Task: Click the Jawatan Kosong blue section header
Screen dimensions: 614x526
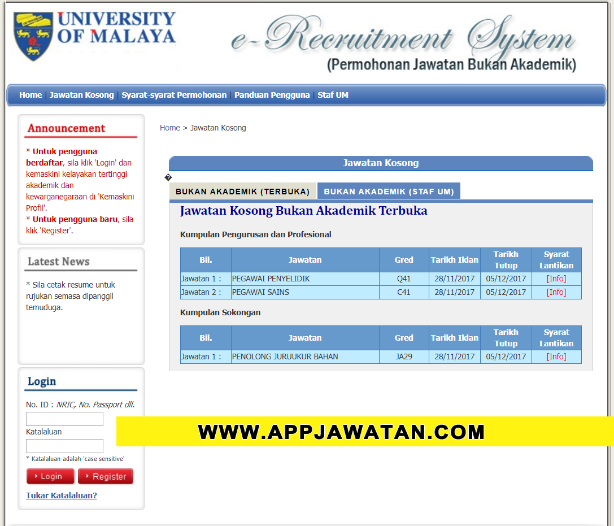Action: pos(381,163)
